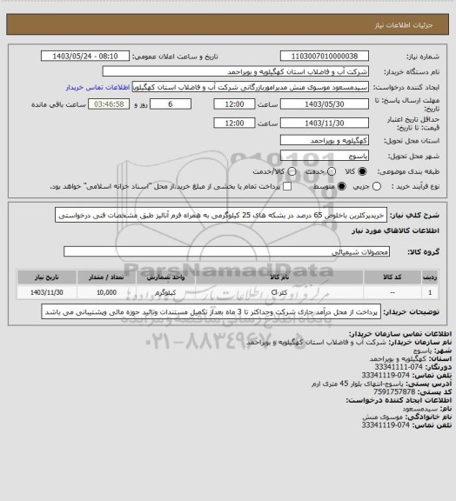The height and width of the screenshot is (501, 456).
Task: Click the نام کالا column header
Action: [x=279, y=277]
